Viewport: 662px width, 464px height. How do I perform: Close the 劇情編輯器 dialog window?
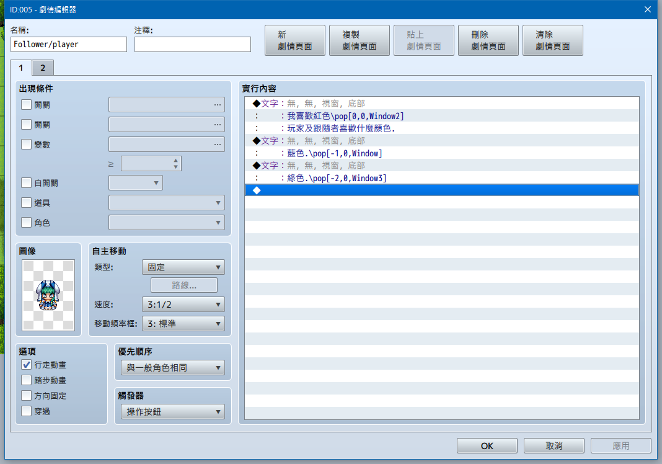[x=648, y=9]
